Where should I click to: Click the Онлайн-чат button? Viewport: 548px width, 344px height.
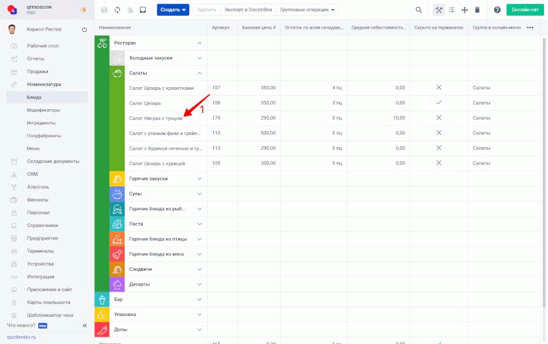525,10
